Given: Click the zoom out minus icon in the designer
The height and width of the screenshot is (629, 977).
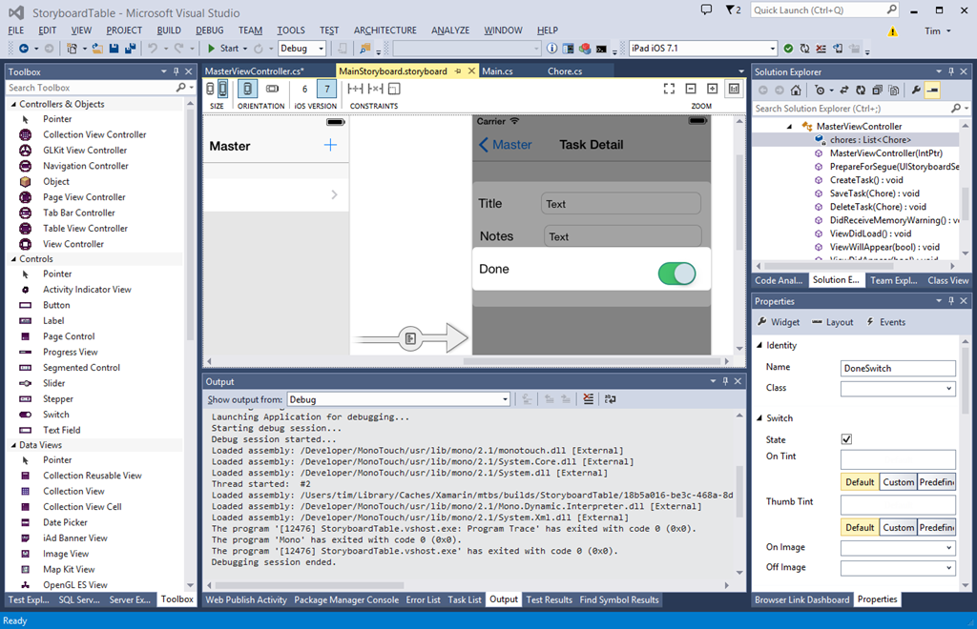Looking at the screenshot, I should pos(691,89).
